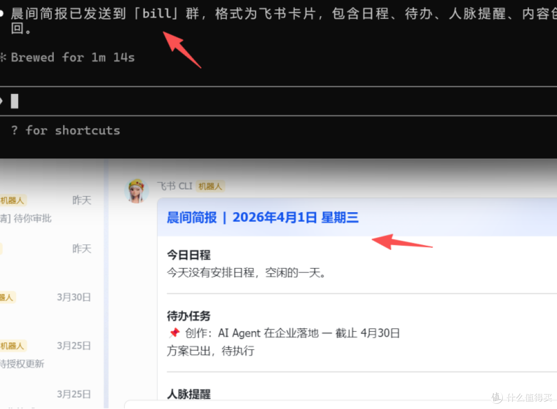Select the card title 晨间简报 | 2026年4月1日 星期三

pos(263,217)
